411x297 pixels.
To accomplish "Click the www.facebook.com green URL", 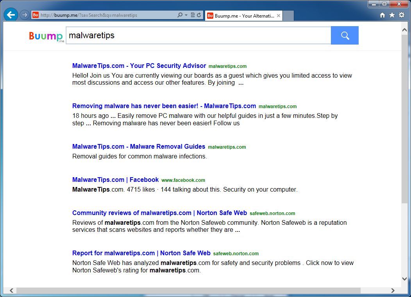I will coord(183,180).
